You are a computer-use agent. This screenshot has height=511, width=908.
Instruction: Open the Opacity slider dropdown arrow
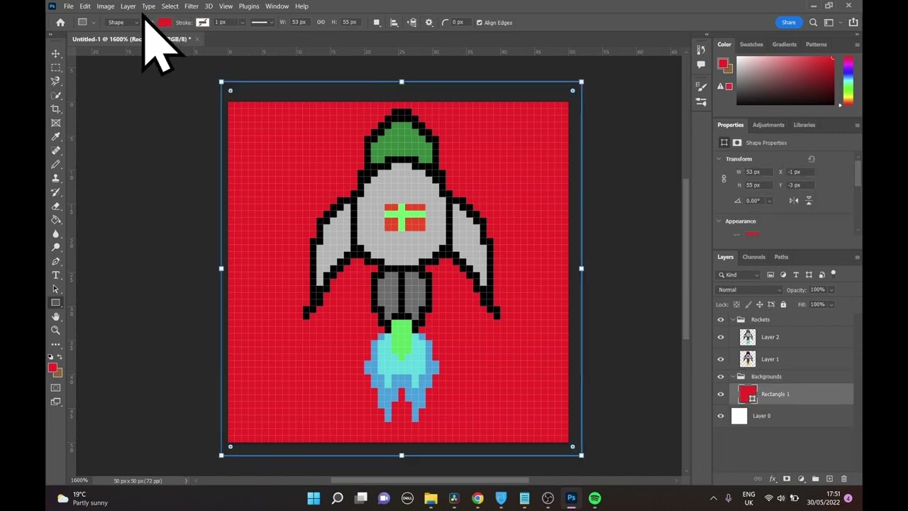[x=831, y=290]
